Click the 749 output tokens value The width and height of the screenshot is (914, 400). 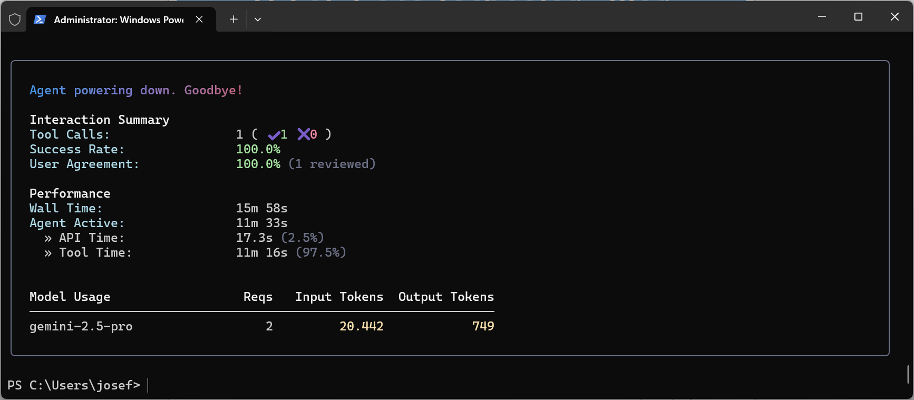(x=483, y=326)
